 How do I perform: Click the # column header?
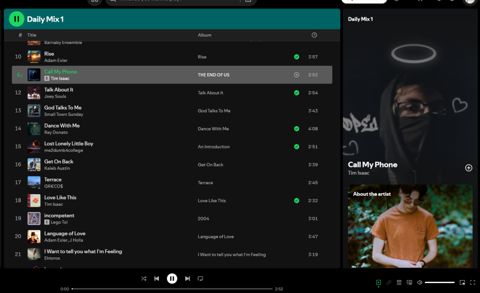coord(20,35)
